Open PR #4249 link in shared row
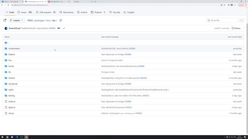The width and height of the screenshot is (248, 139). pyautogui.click(x=143, y=78)
